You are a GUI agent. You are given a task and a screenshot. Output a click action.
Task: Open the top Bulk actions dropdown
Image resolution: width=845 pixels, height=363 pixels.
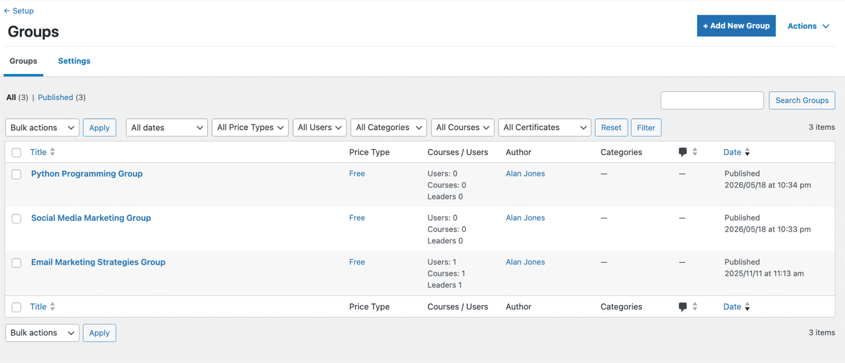pyautogui.click(x=42, y=128)
